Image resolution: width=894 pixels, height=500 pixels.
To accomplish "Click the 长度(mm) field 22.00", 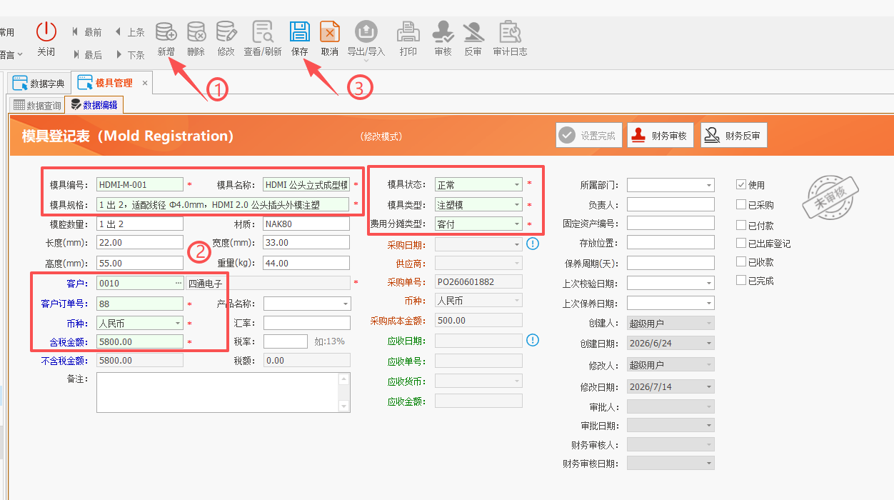I will click(x=140, y=243).
